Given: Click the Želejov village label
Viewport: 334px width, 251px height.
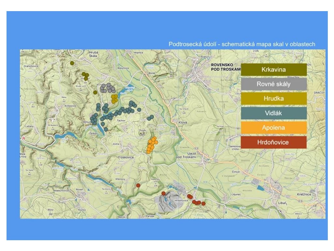Looking at the screenshot, I should coord(93,133).
